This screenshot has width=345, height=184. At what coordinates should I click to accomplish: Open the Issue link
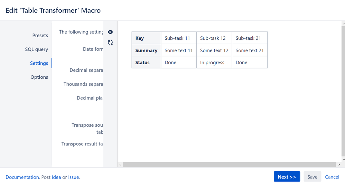pyautogui.click(x=74, y=177)
